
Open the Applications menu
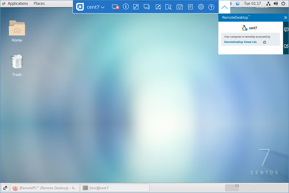pyautogui.click(x=18, y=4)
